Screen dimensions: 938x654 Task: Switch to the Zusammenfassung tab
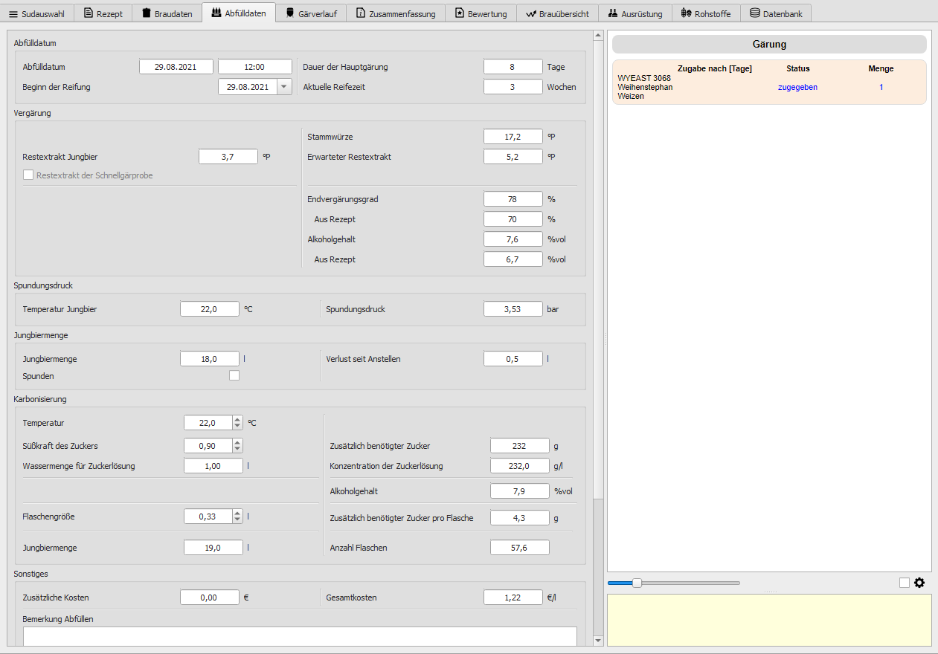point(396,13)
